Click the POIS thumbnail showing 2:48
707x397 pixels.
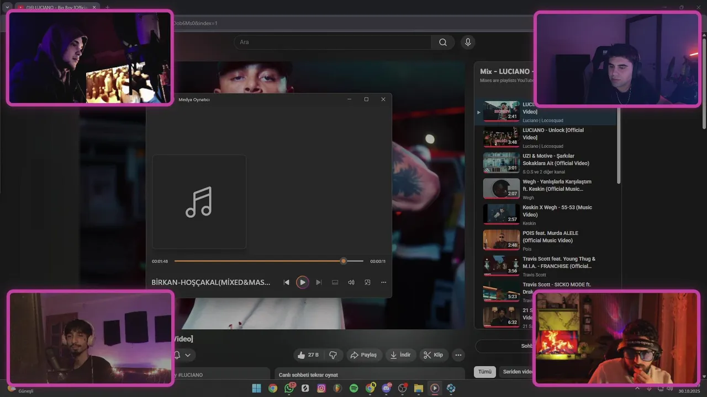pyautogui.click(x=501, y=240)
